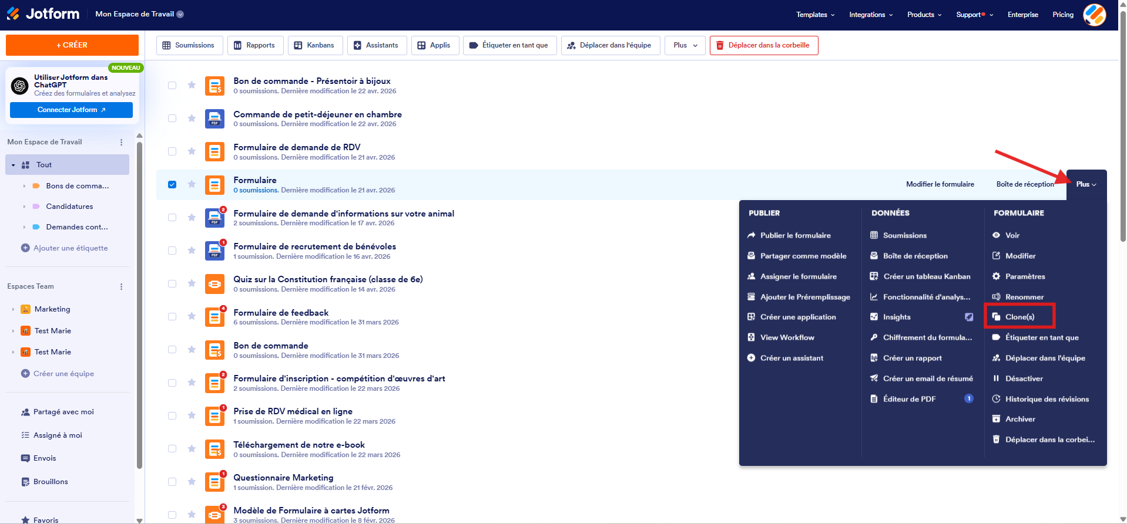Star the Bon de commande - Présentoir à bijoux form
1127x524 pixels.
coord(192,85)
